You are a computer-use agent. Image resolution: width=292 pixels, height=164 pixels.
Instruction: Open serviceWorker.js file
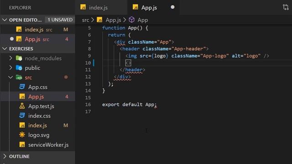pos(48,145)
